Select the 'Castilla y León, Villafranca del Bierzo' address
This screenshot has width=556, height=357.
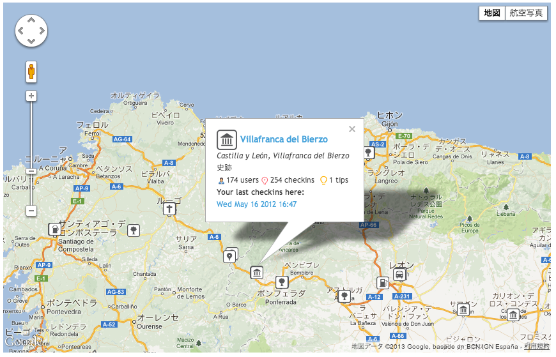click(283, 156)
